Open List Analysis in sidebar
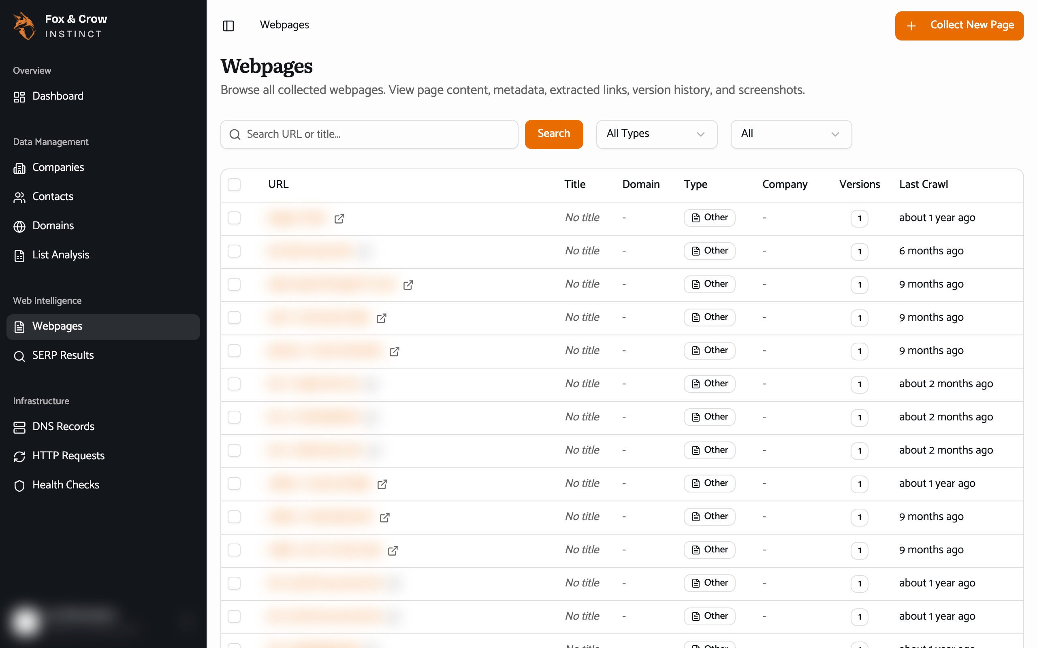 (103, 255)
